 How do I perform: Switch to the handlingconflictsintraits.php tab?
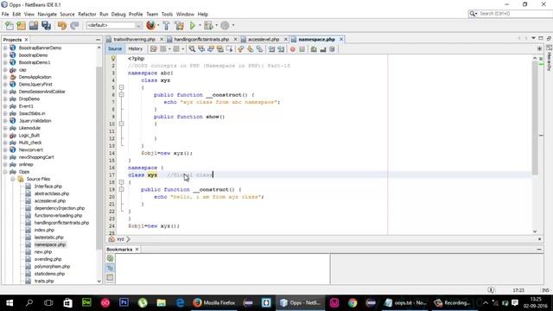click(201, 40)
